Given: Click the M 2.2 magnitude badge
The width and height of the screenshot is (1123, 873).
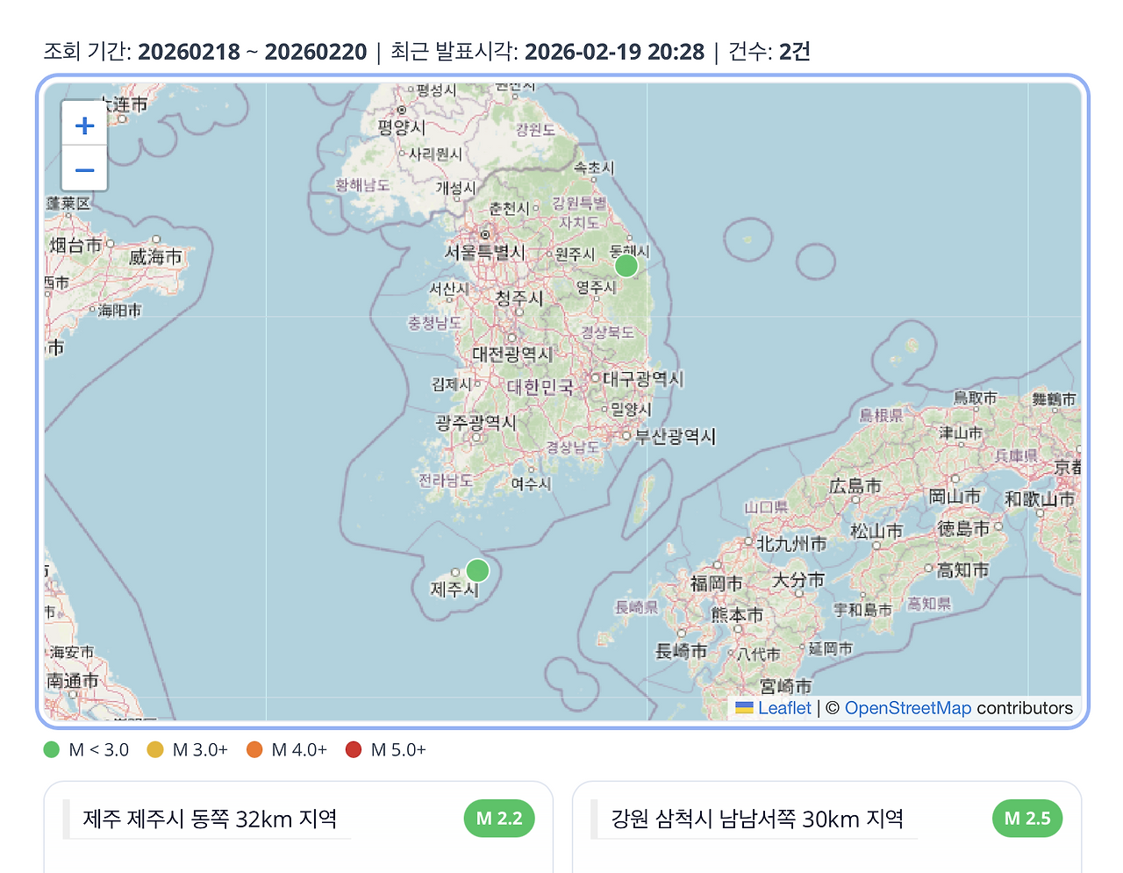Looking at the screenshot, I should coord(498,818).
